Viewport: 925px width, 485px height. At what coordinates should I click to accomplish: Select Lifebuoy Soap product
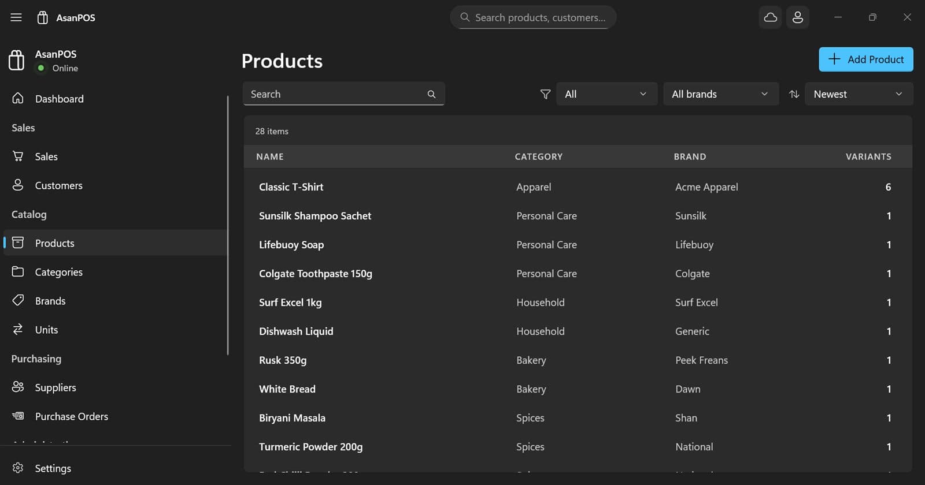tap(578, 245)
